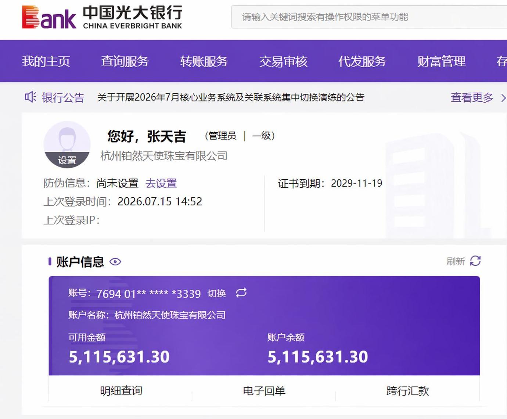Screen dimensions: 507x419
Task: Click the 账户信息 section heading
Action: pyautogui.click(x=80, y=262)
